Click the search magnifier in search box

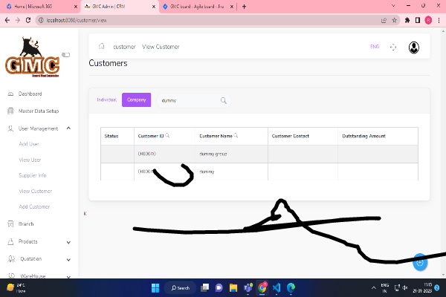tap(223, 100)
